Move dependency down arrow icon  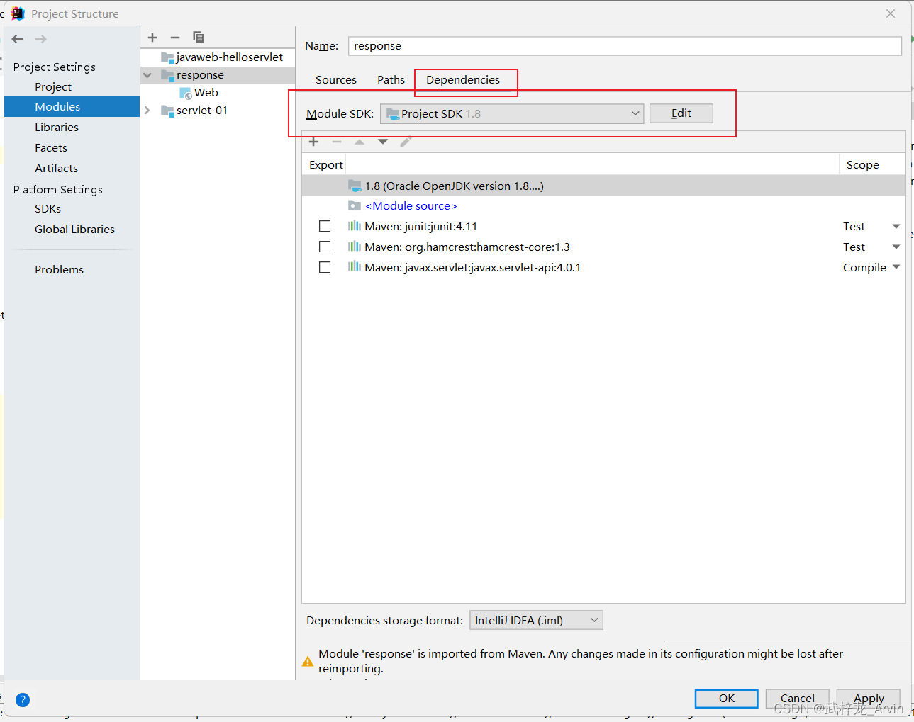tap(383, 142)
